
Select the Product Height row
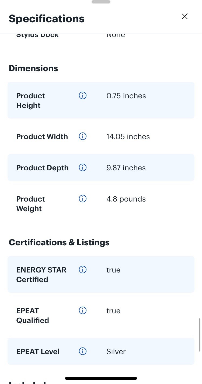tap(101, 100)
